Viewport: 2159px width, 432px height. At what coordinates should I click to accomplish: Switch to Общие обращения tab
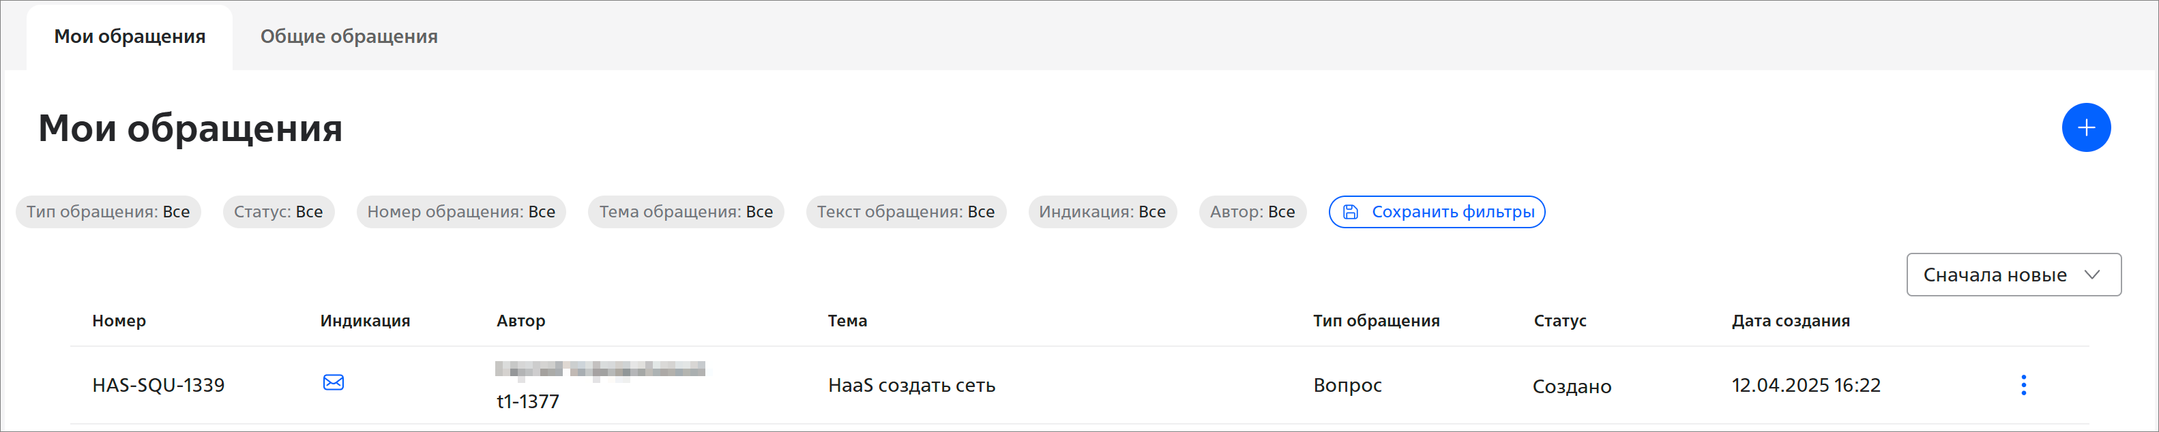349,37
